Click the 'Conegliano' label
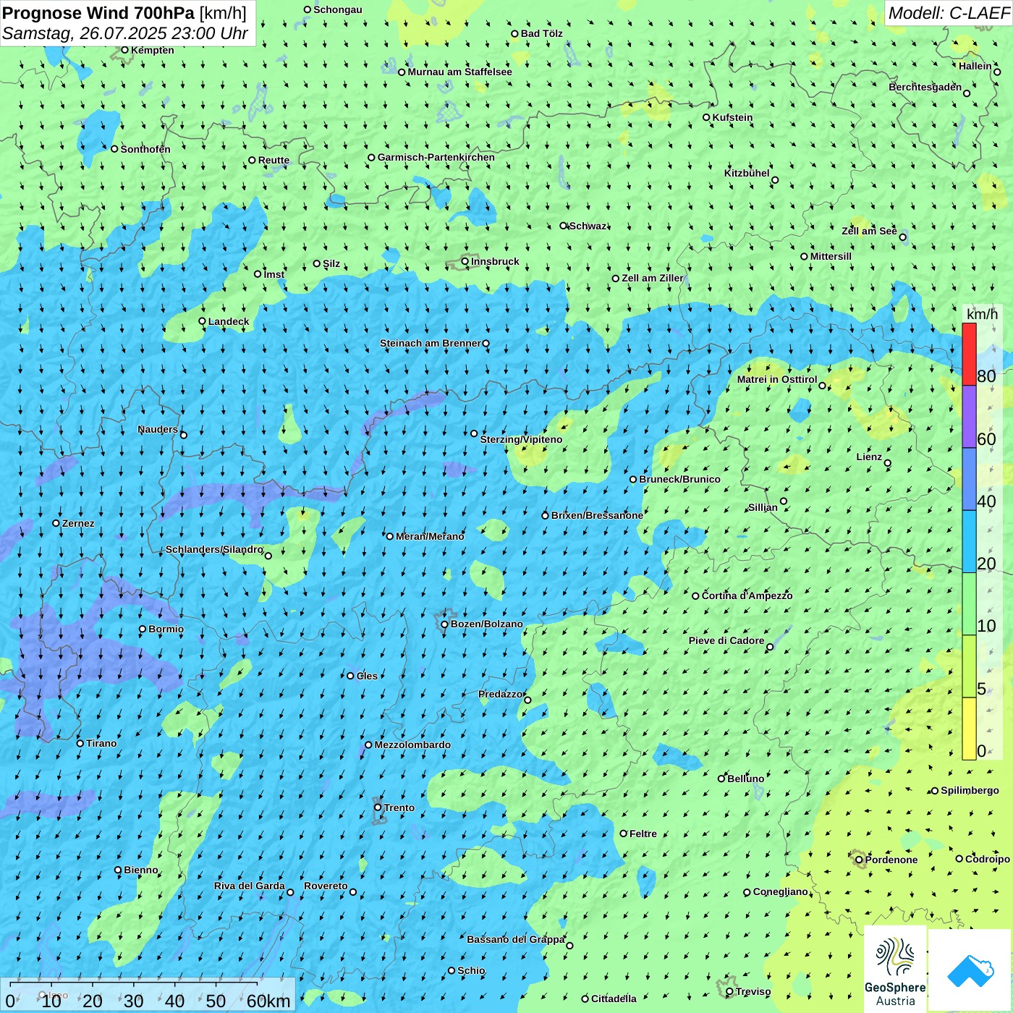 (x=781, y=891)
